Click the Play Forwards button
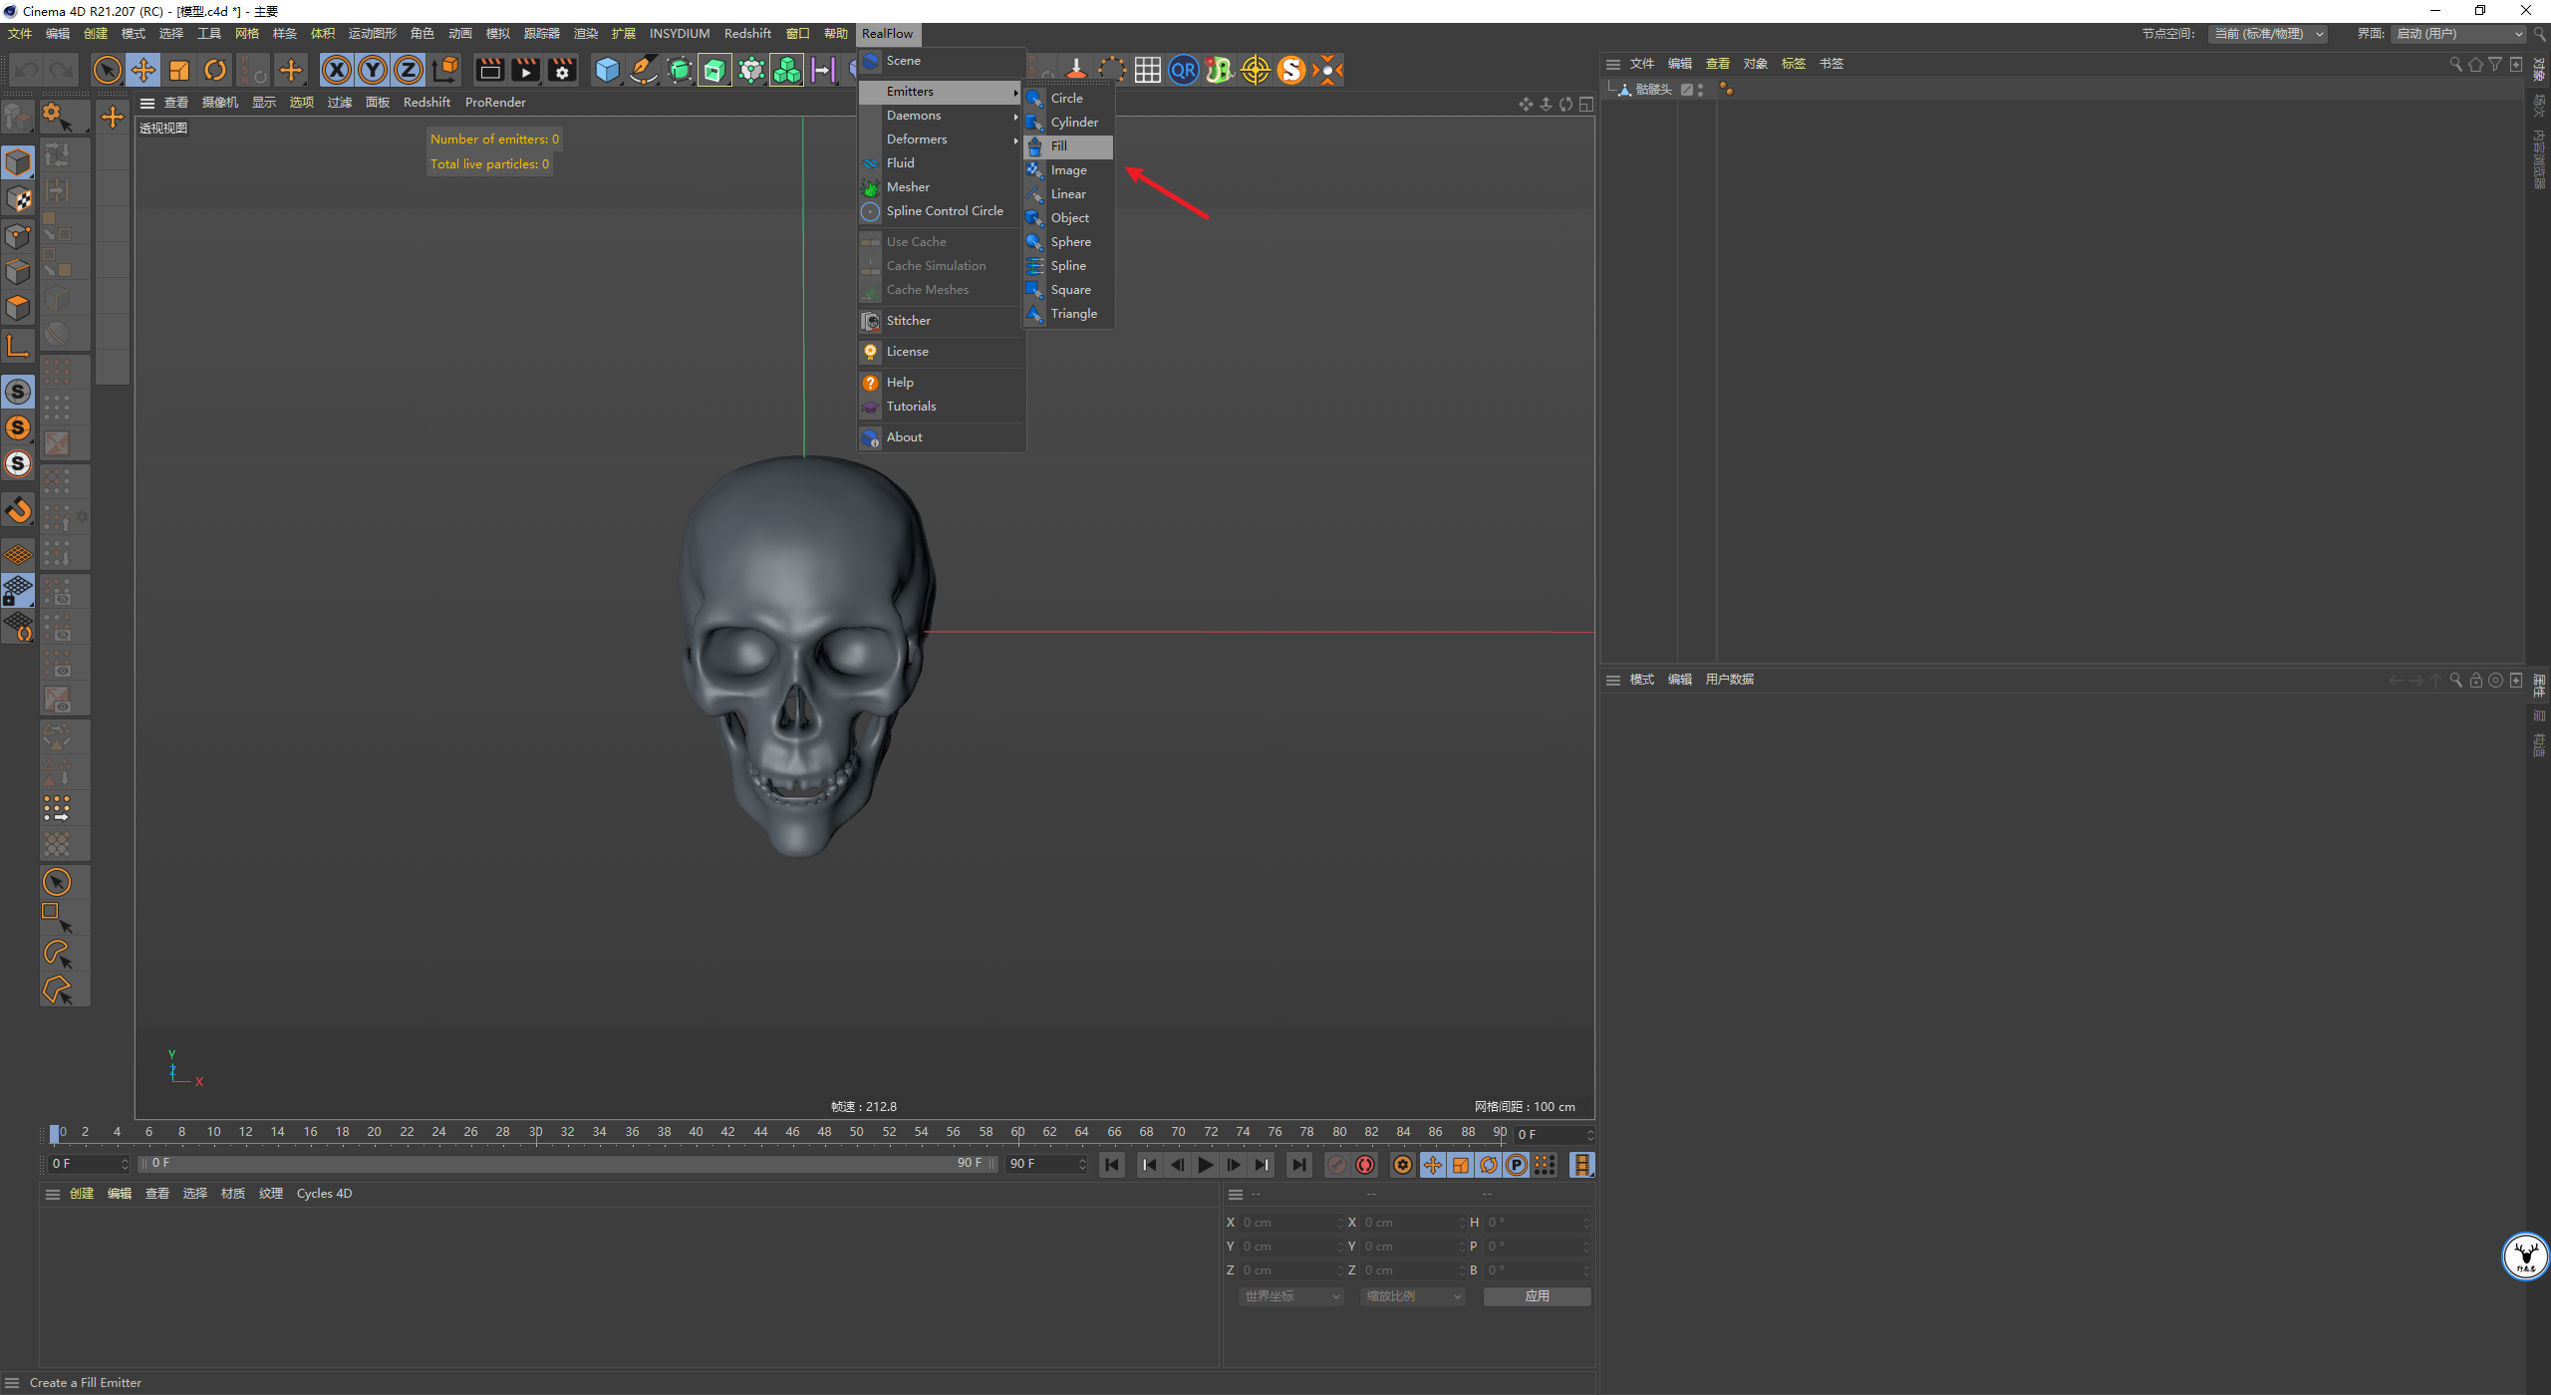This screenshot has width=2551, height=1395. click(1205, 1165)
